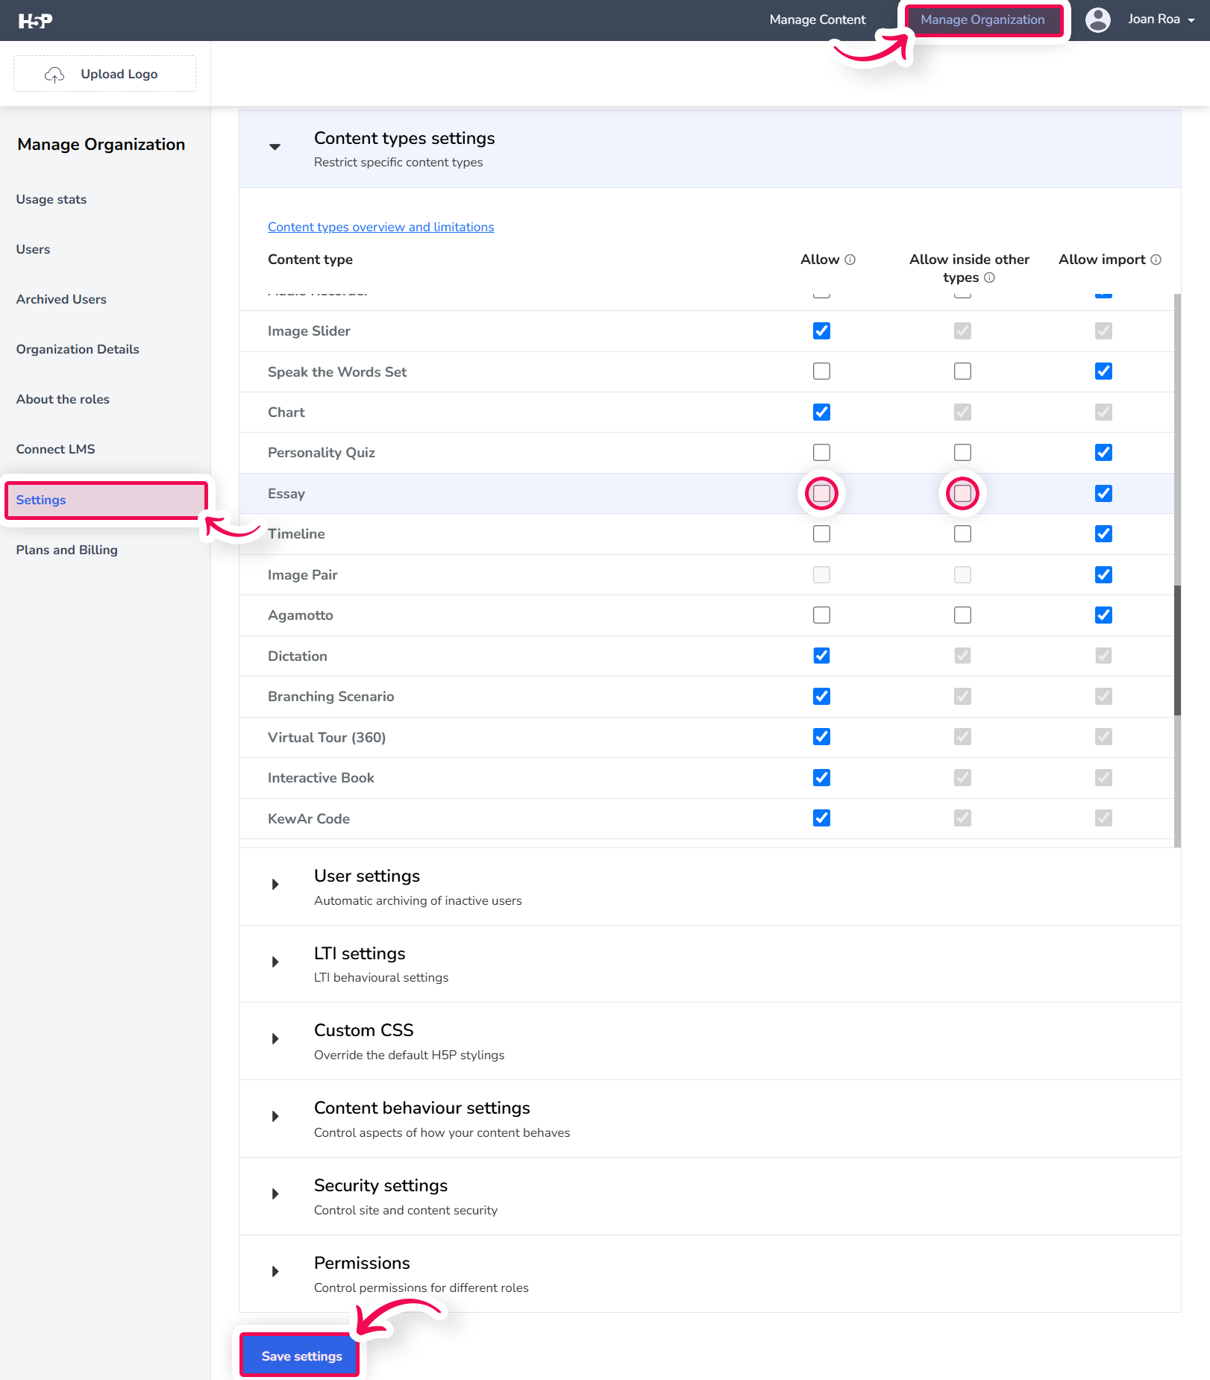Click the Upload Logo button
Image resolution: width=1210 pixels, height=1380 pixels.
point(104,74)
